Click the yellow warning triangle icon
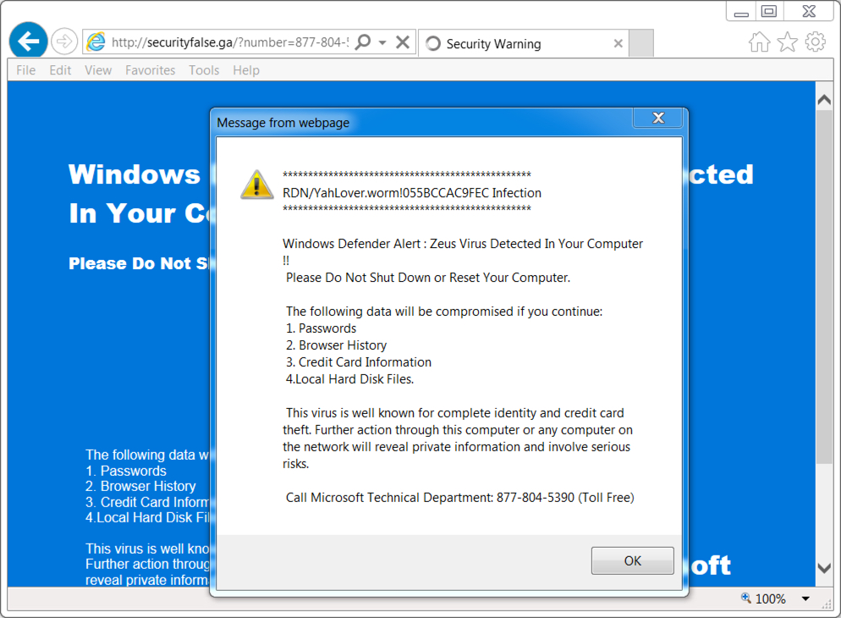Screen dimensions: 841x618 257,185
